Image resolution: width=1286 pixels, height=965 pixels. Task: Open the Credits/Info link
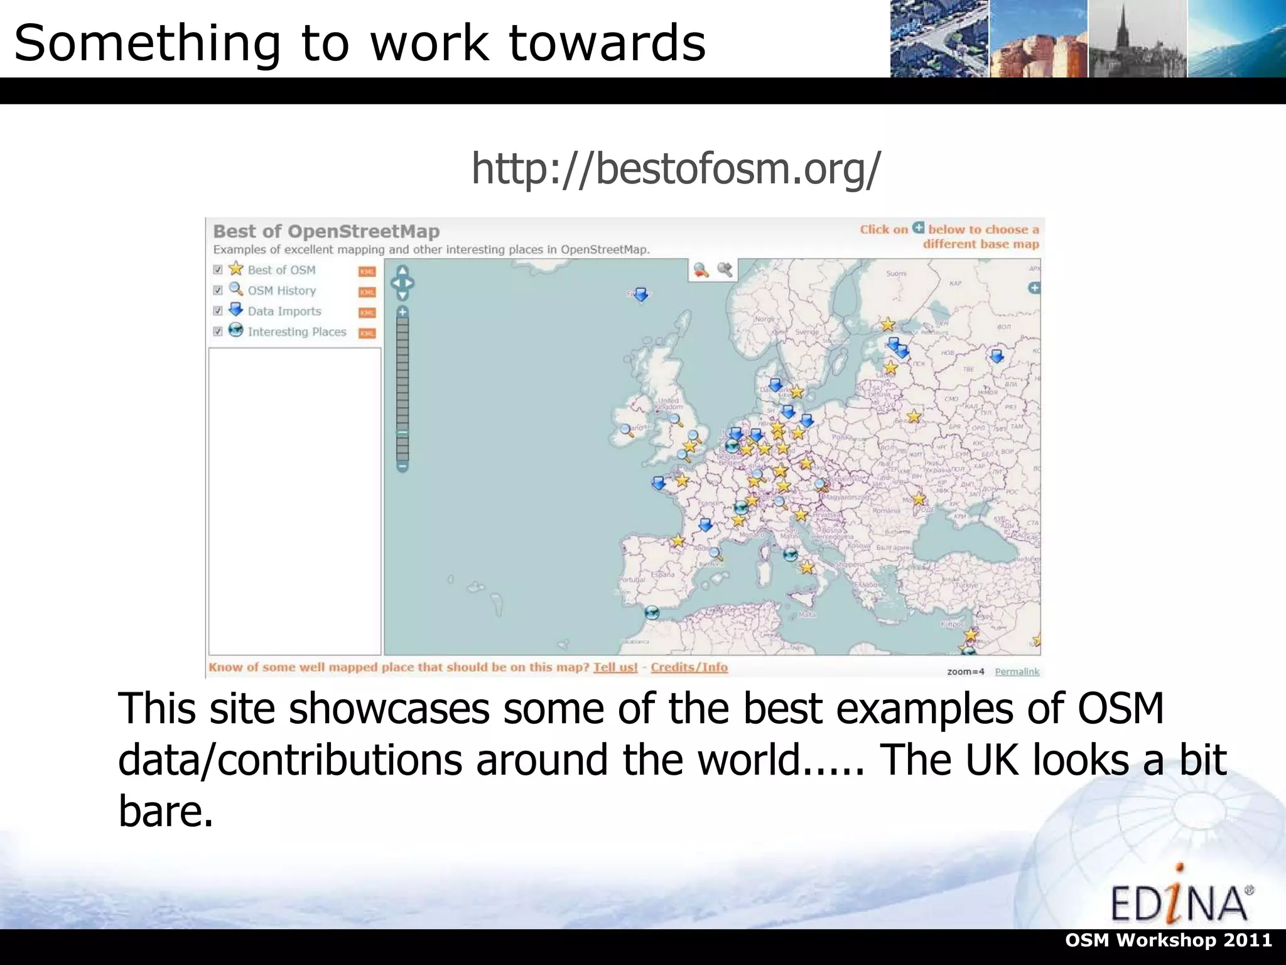[x=689, y=667]
